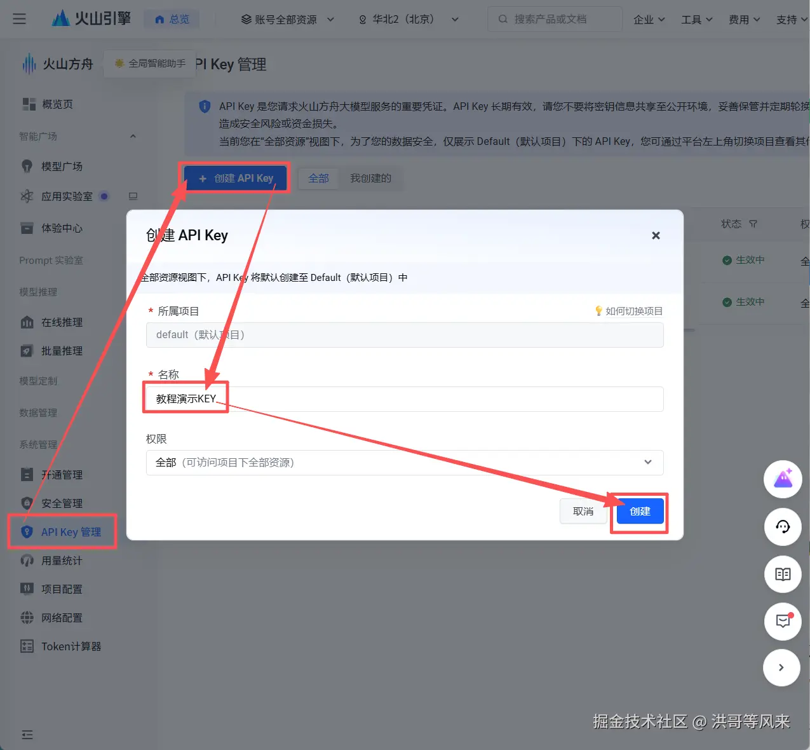Open the purple AI assistant floating icon
The width and height of the screenshot is (810, 750).
(x=783, y=479)
